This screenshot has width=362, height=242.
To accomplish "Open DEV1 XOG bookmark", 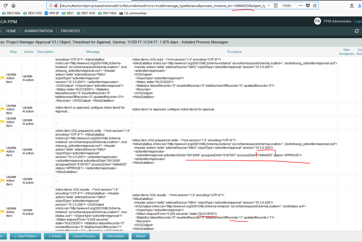I will point(86,13).
